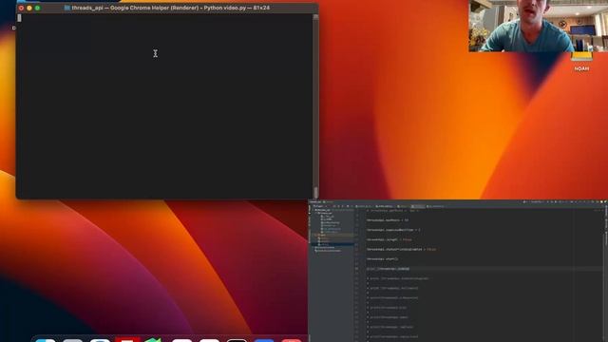Click the highlighted print line in IDE editor
This screenshot has height=342, width=608.
[388, 269]
